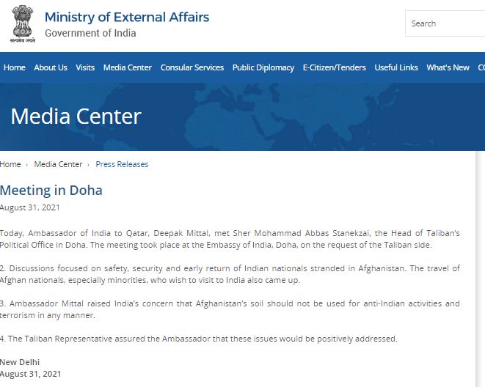Select What's New in the navigation bar
The image size is (485, 387).
448,67
